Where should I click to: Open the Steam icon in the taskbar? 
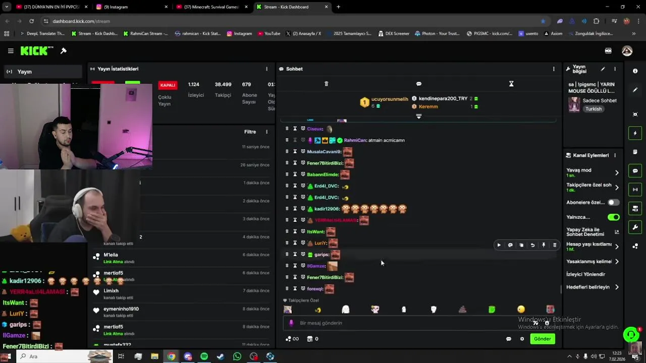pos(221,356)
